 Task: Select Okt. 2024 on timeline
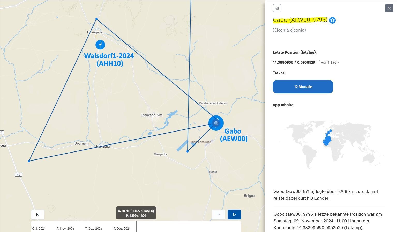pyautogui.click(x=39, y=229)
